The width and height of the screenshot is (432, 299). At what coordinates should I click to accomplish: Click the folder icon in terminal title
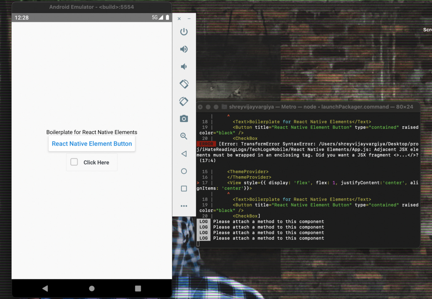click(224, 107)
